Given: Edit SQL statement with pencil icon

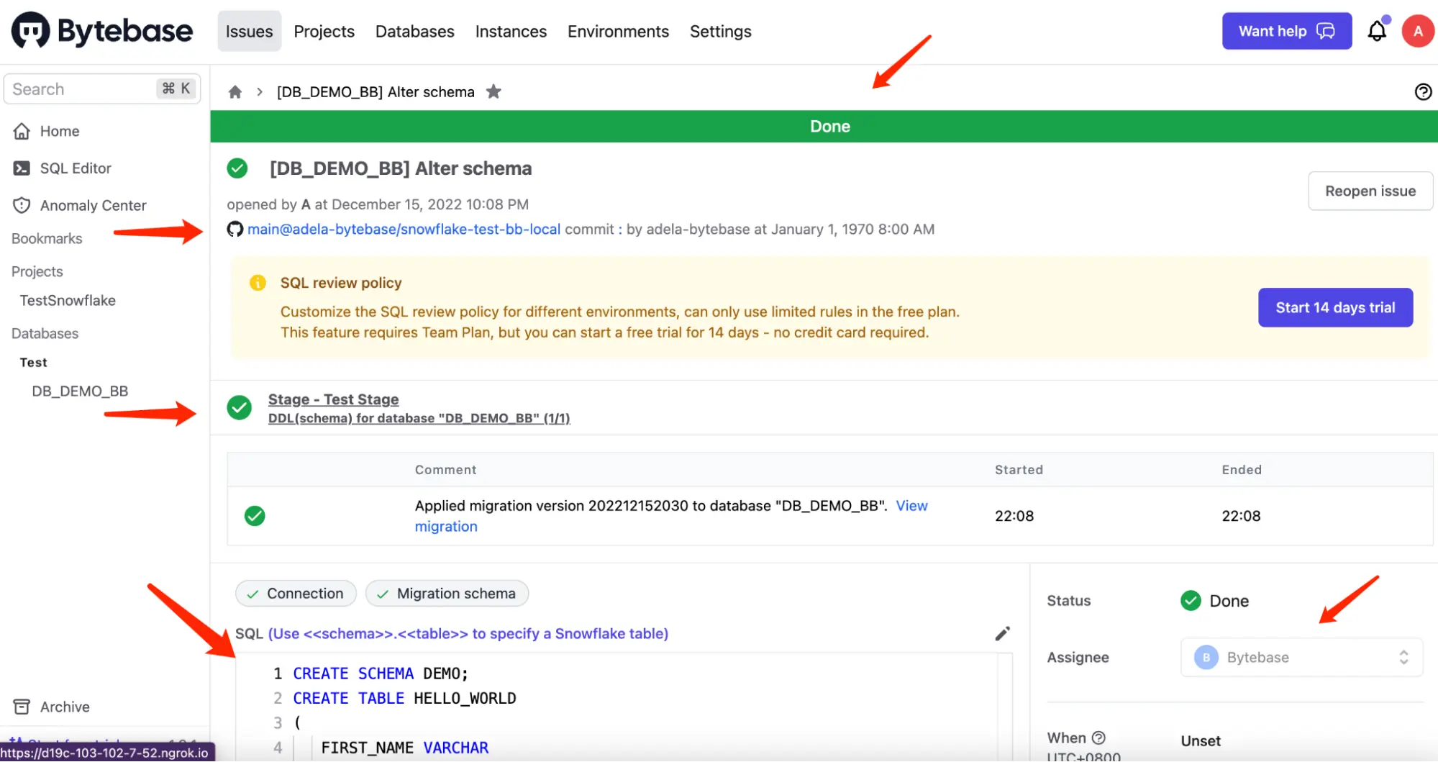Looking at the screenshot, I should pos(1002,633).
